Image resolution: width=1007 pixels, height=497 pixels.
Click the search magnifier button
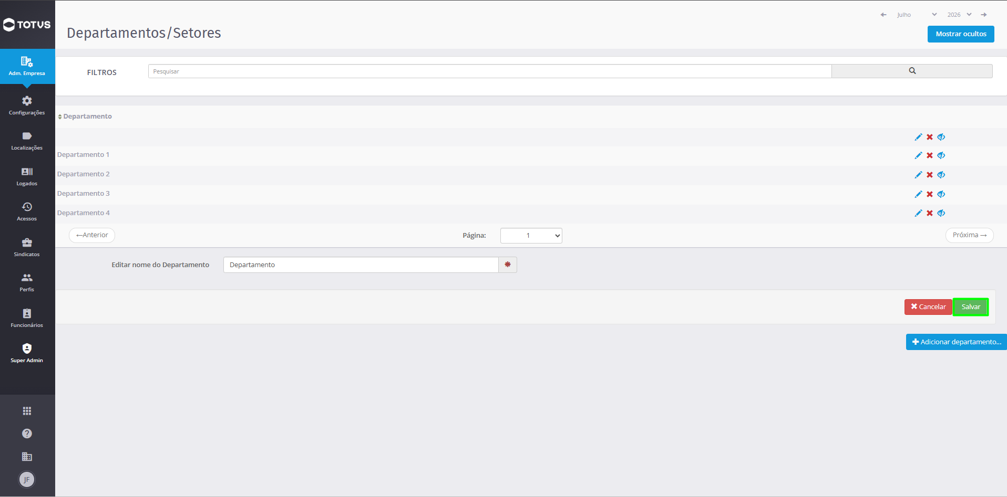912,71
